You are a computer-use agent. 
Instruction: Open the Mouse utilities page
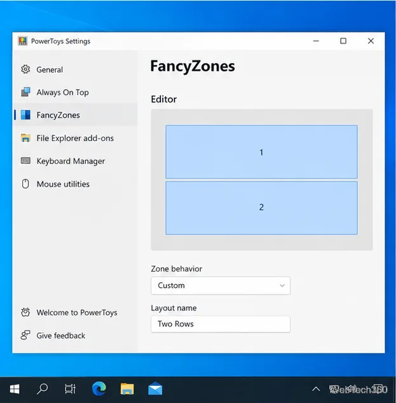(75, 184)
